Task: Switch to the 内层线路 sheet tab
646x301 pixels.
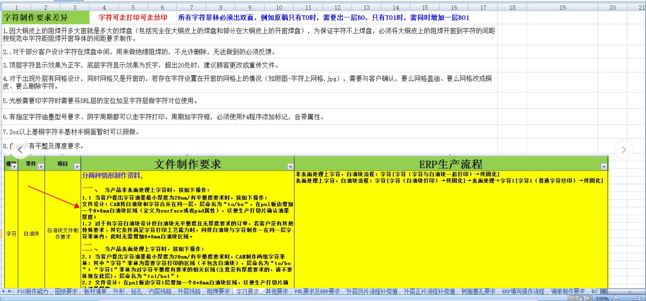Action: point(160,291)
